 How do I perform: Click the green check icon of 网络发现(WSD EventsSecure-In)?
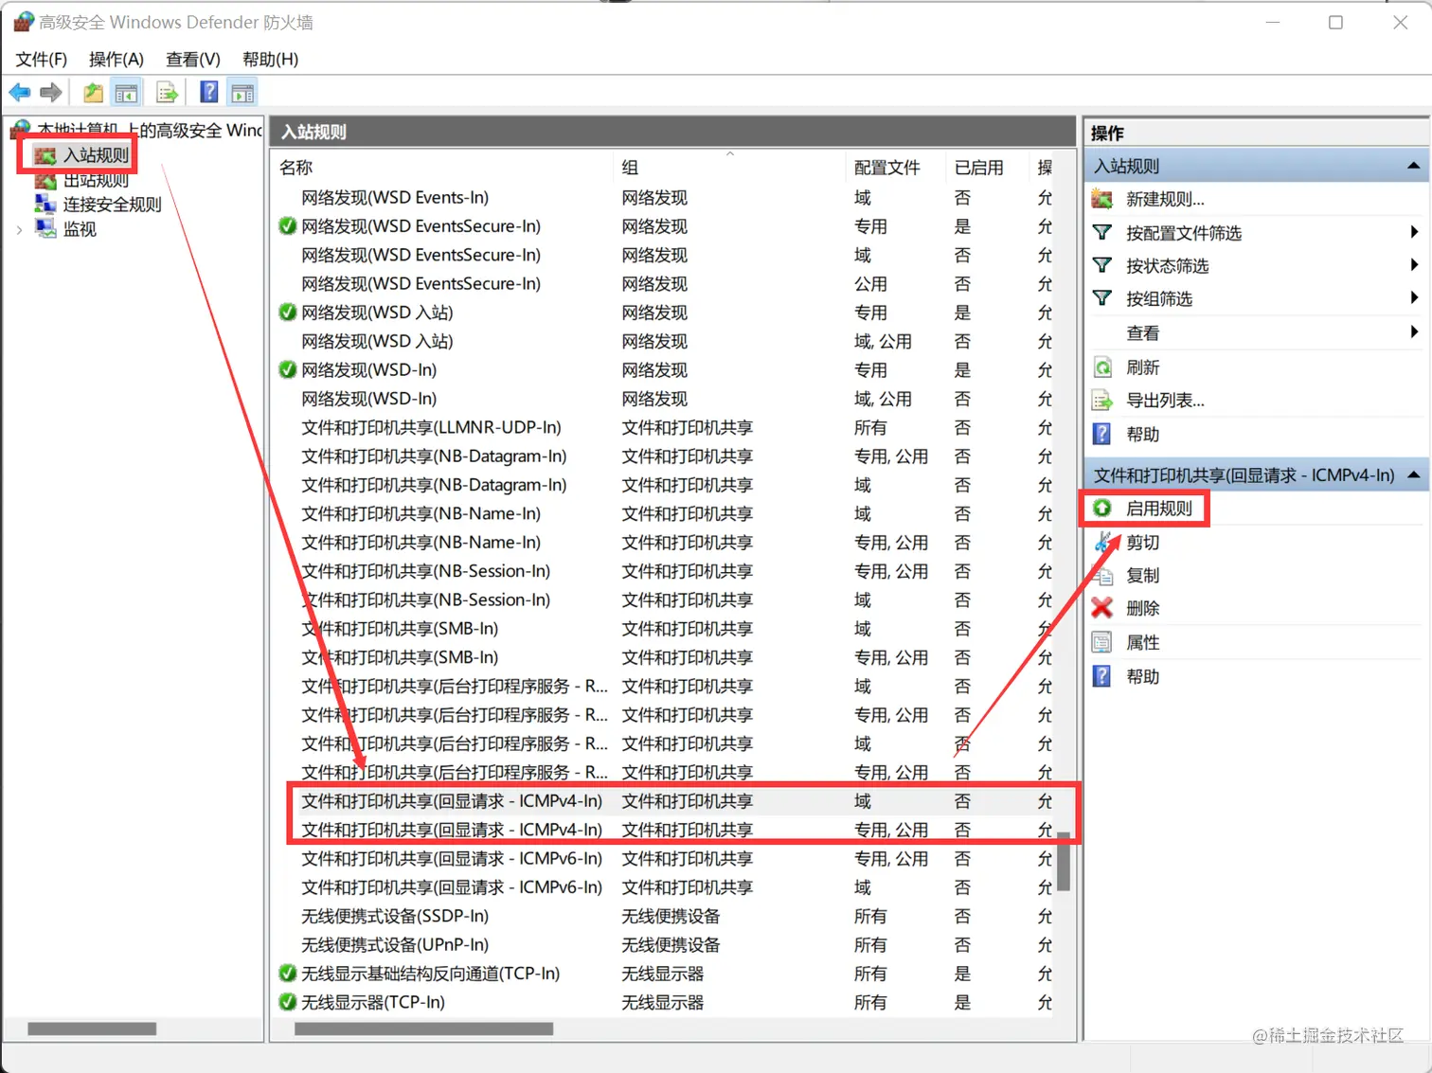[x=288, y=226]
